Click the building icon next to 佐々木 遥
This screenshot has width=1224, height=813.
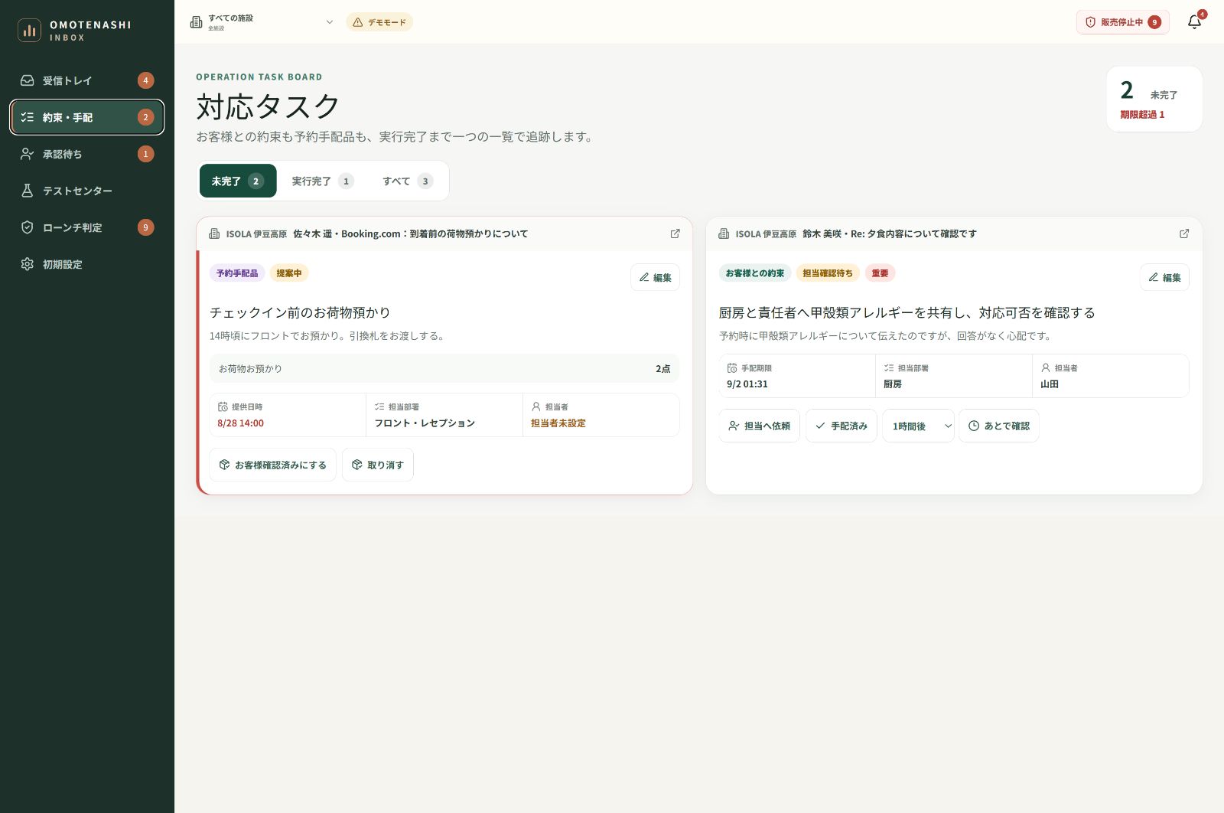(x=214, y=233)
